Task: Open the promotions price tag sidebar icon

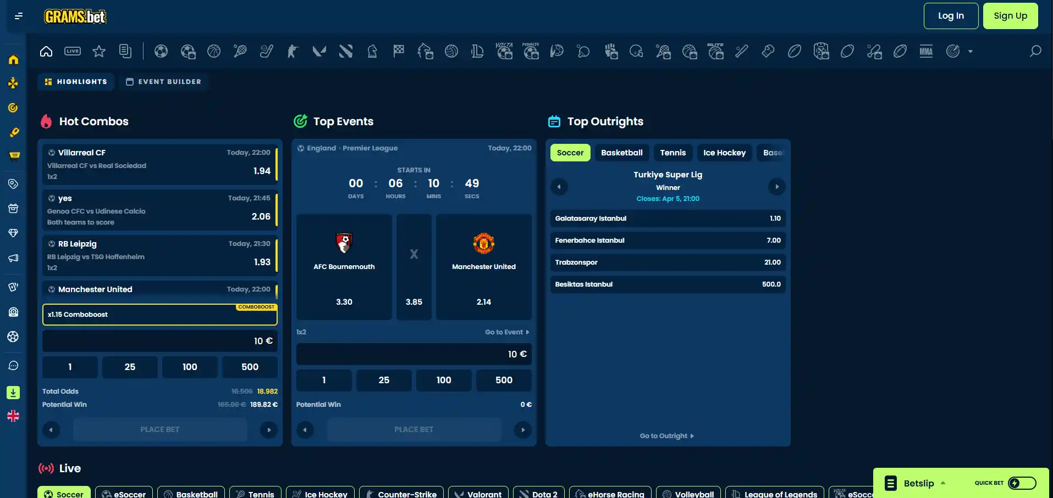Action: point(13,184)
